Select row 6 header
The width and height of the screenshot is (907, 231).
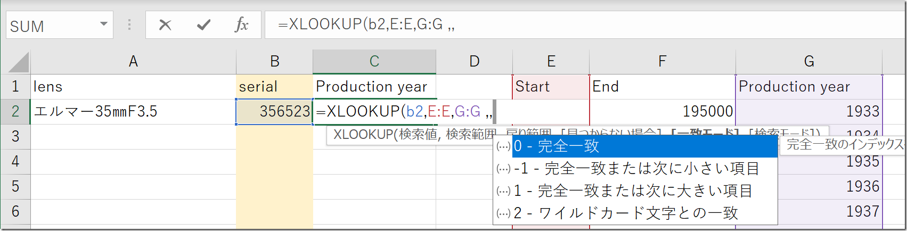coord(15,212)
